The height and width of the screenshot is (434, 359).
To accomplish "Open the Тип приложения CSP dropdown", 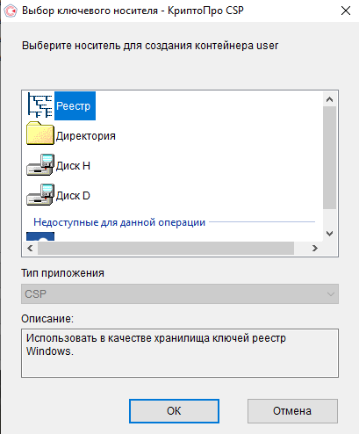I will click(x=180, y=293).
